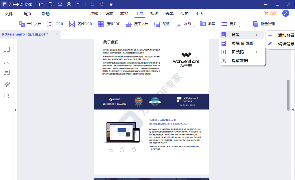Open the attachments paperclip panel
Viewport: 295px width, 180px height.
pyautogui.click(x=7, y=84)
